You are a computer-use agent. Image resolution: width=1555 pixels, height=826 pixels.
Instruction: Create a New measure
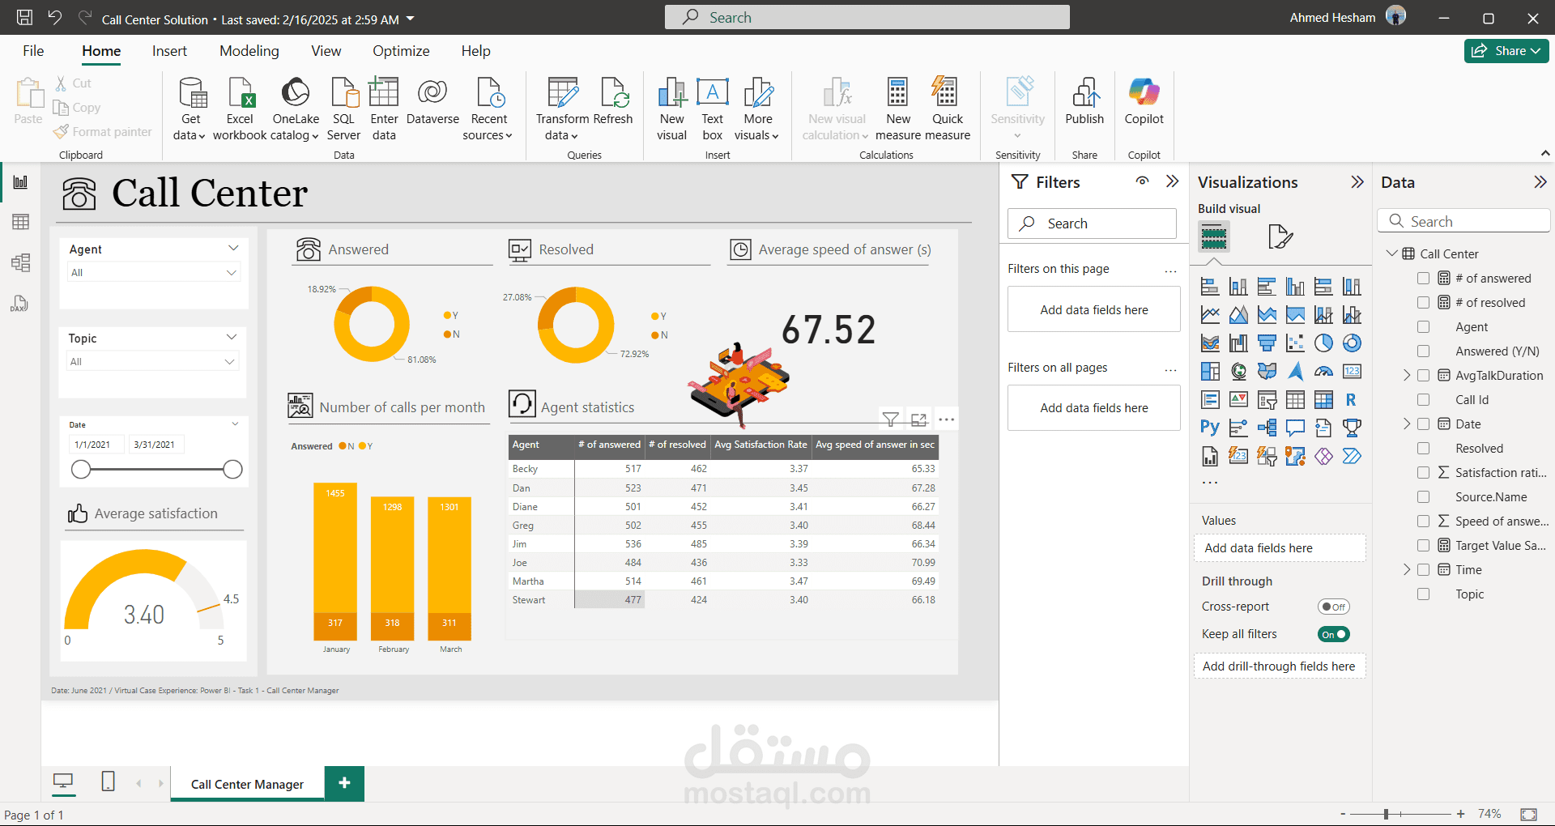click(x=897, y=109)
